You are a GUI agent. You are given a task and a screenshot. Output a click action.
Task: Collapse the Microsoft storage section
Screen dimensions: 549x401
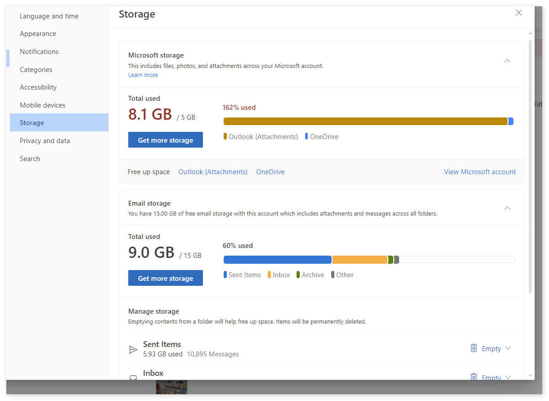[507, 61]
